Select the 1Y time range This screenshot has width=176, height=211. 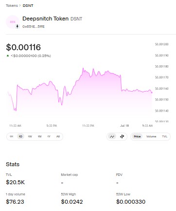pos(49,136)
